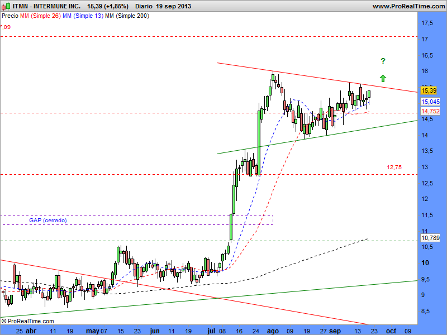Click the 19 sep 2013 date label
Viewport: 447px width, 335px height.
coord(174,6)
